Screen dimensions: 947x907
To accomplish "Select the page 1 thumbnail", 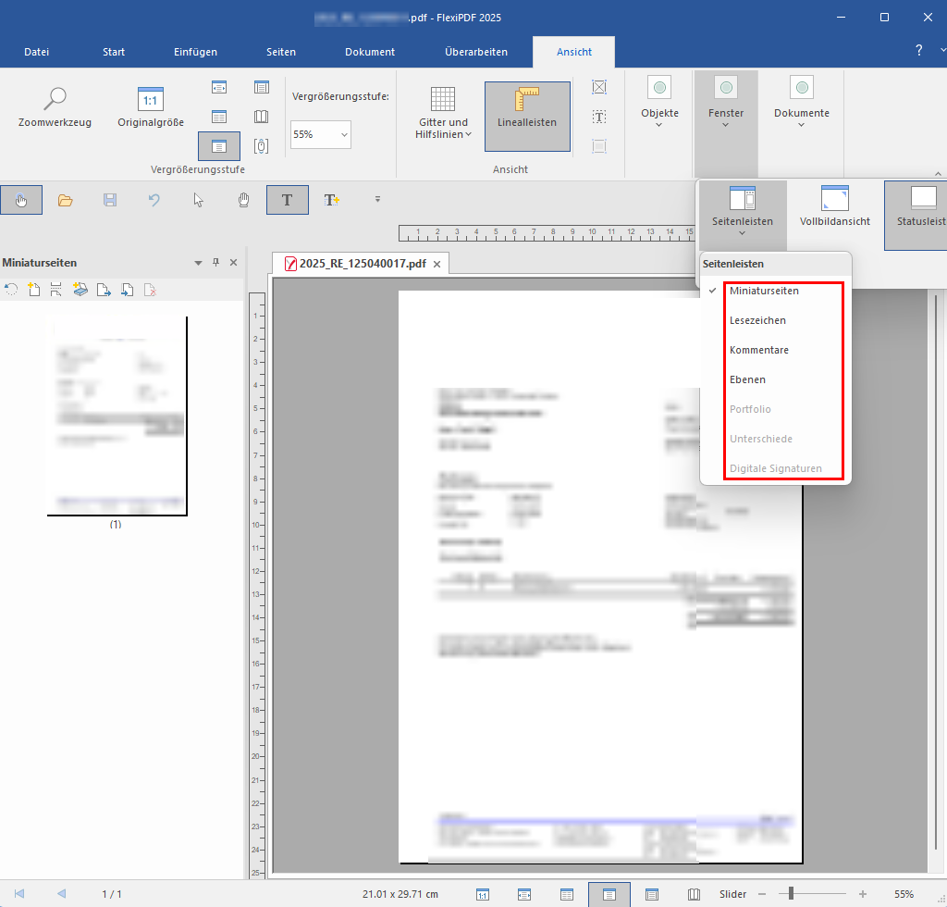I will click(117, 416).
